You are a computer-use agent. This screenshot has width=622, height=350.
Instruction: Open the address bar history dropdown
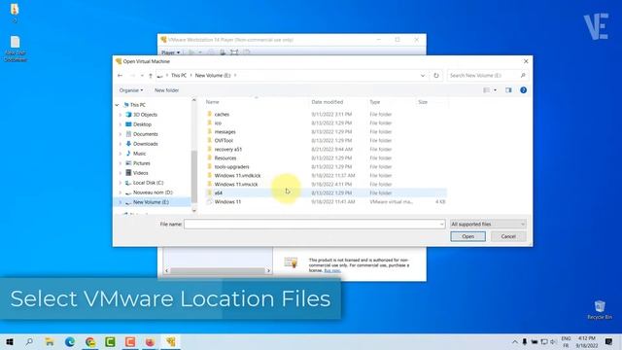coord(423,76)
